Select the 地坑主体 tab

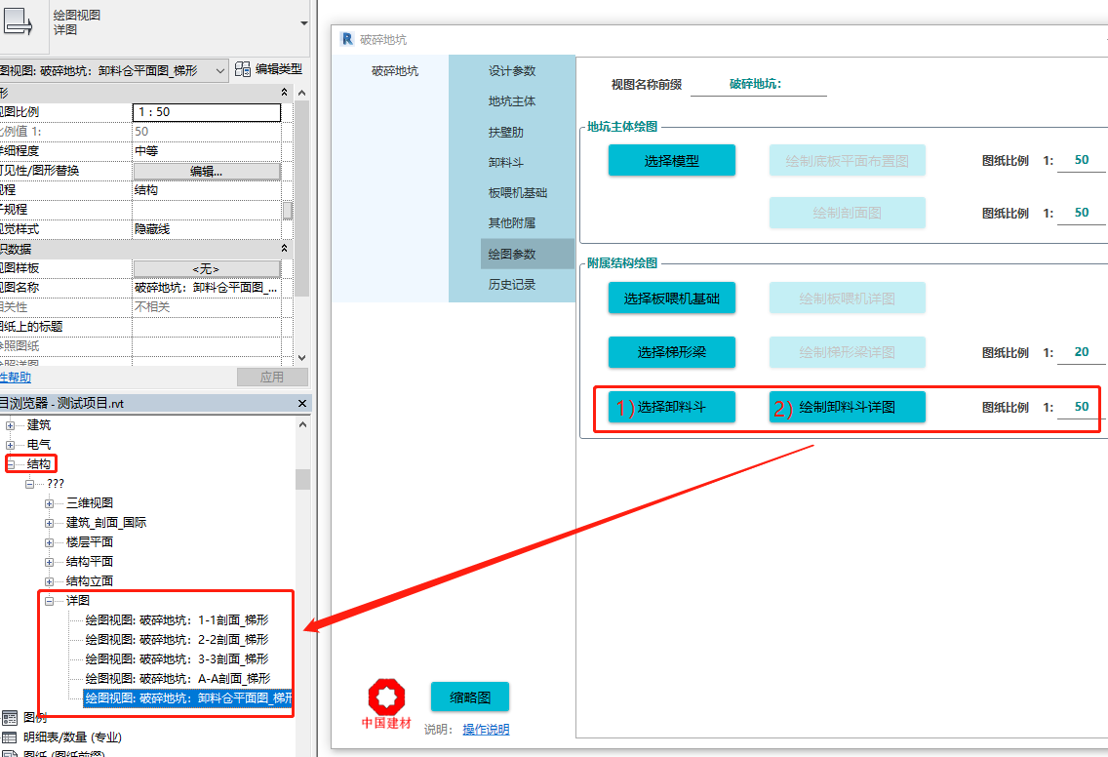click(512, 101)
